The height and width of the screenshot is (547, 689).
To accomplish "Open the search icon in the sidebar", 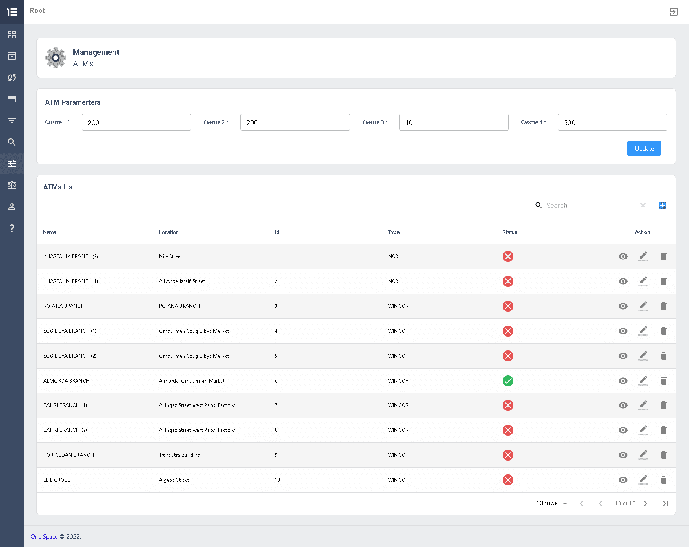I will point(12,142).
